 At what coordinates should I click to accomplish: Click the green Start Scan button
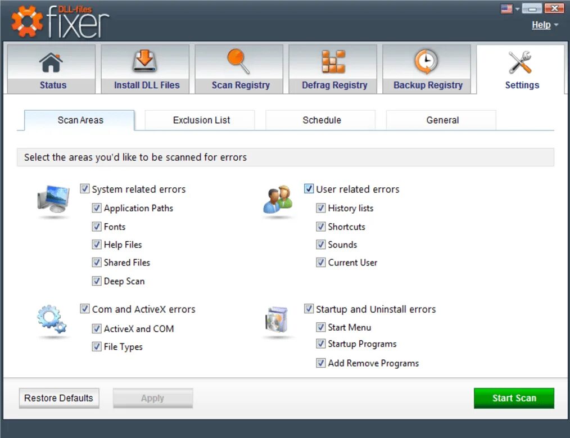(x=514, y=398)
